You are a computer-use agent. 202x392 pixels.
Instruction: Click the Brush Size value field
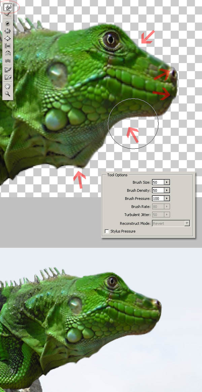click(158, 182)
